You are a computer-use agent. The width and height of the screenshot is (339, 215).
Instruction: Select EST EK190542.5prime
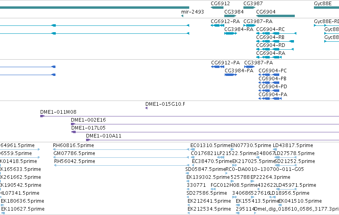click(20, 185)
